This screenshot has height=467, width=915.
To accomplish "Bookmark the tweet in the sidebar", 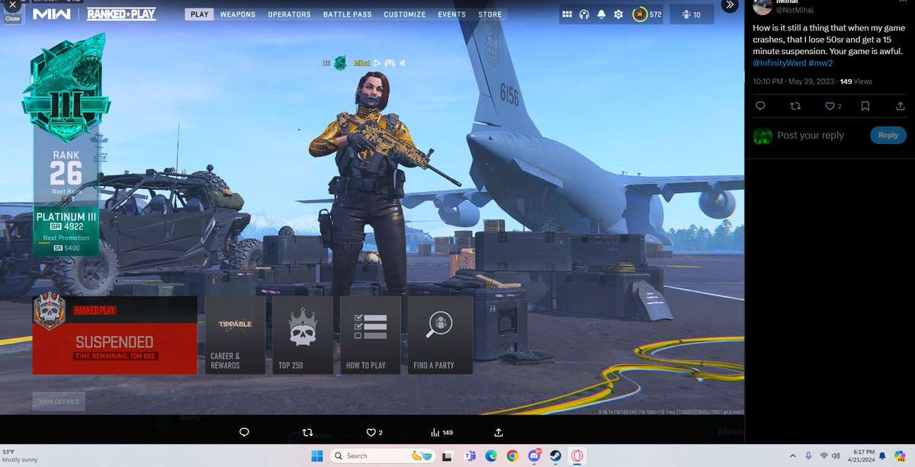I will click(865, 106).
